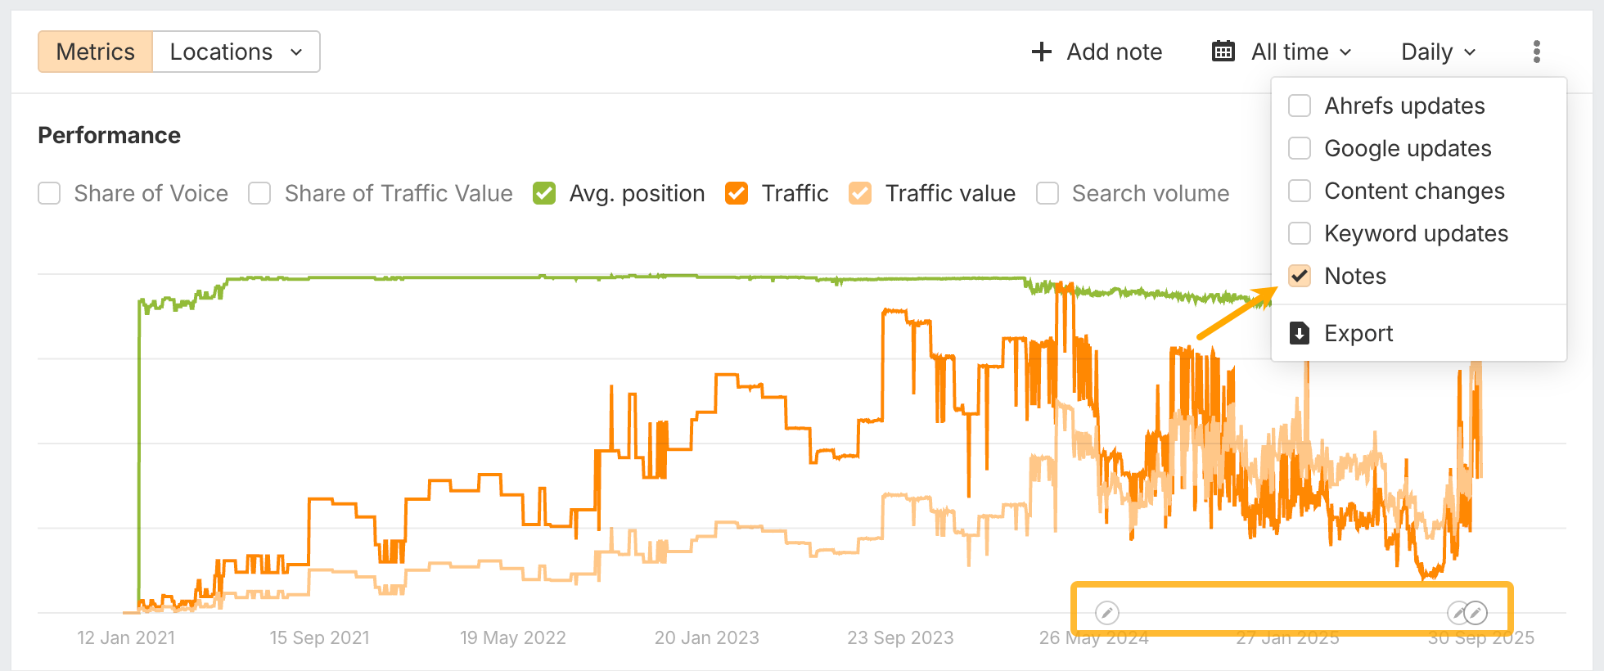Click the calendar icon beside All time
This screenshot has height=671, width=1604.
(1223, 52)
